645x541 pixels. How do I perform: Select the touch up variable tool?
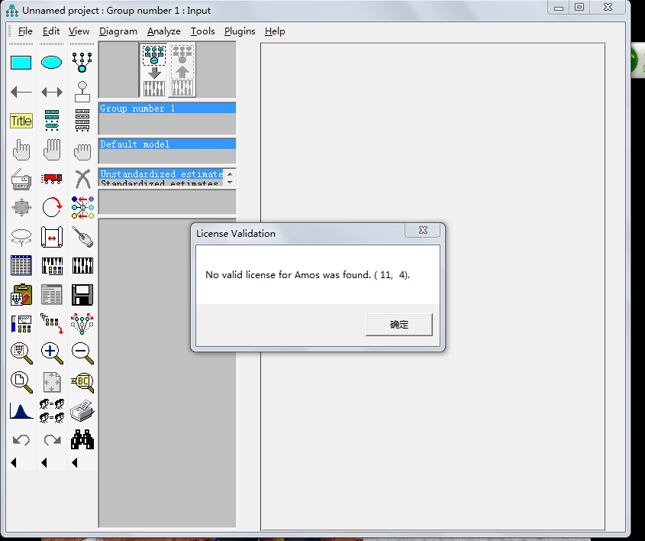(x=82, y=237)
